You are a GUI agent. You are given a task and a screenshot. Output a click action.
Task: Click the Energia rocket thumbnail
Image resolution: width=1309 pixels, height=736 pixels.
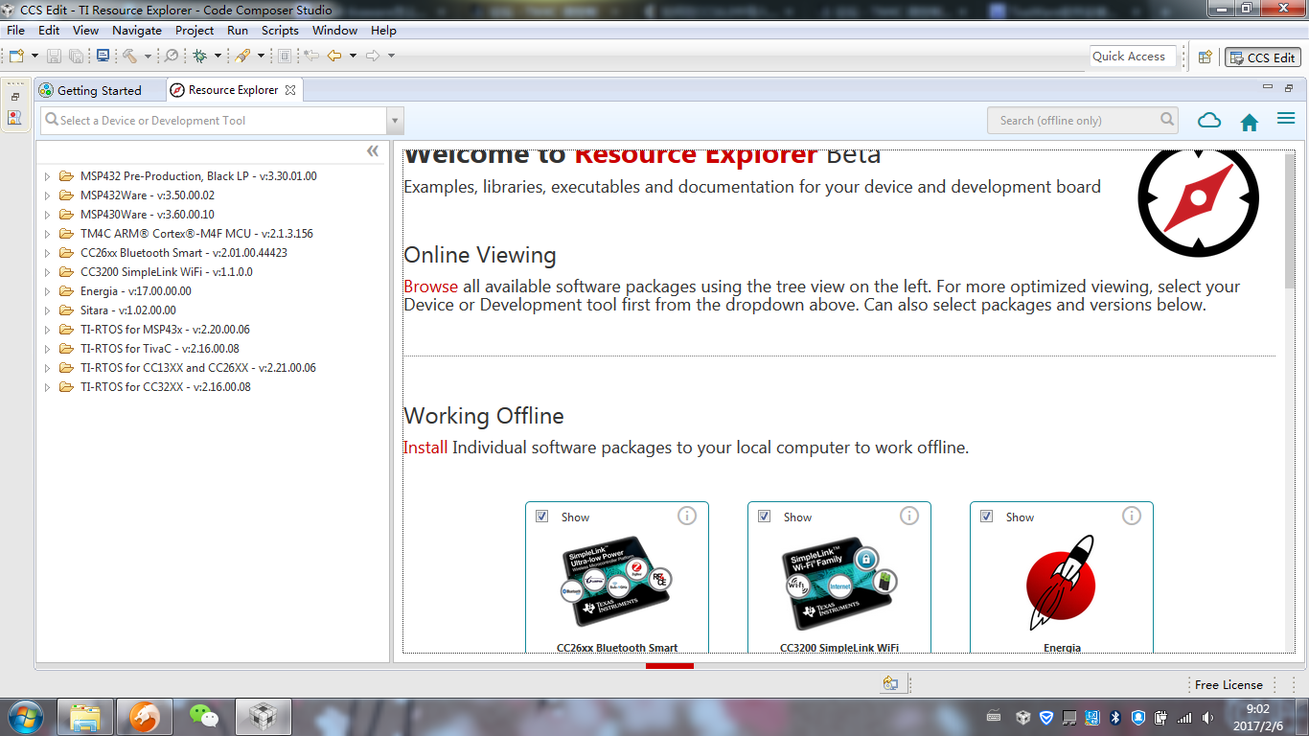point(1061,583)
